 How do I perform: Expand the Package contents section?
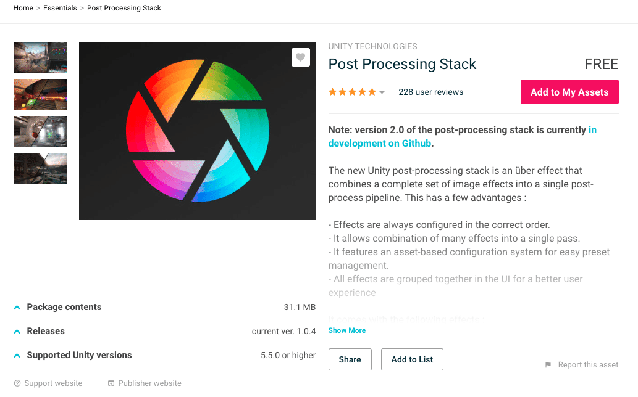click(x=64, y=307)
